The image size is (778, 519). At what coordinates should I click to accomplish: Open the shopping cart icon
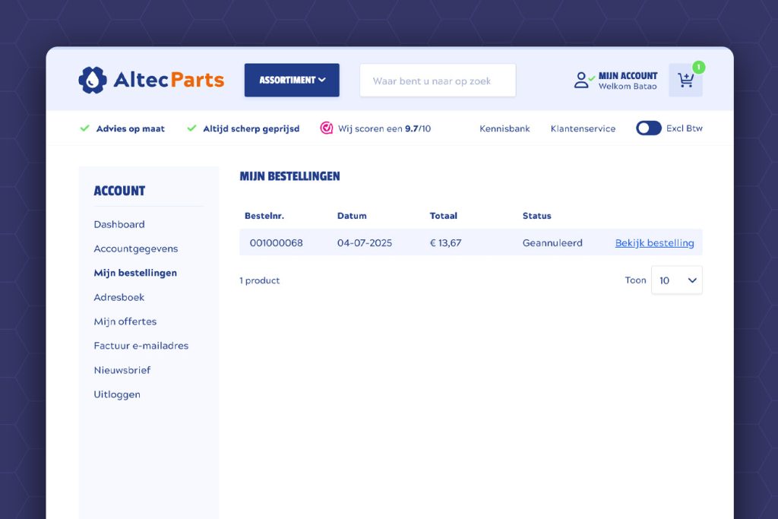pos(685,81)
